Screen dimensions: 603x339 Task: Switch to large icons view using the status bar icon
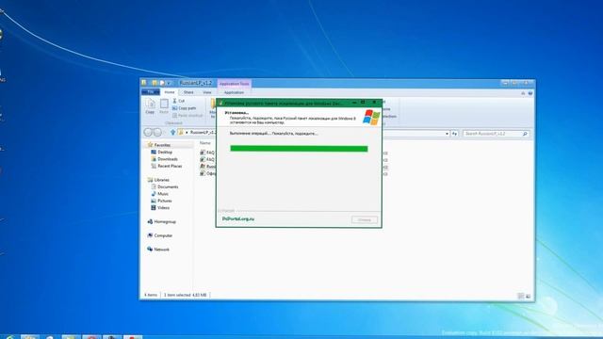(x=528, y=296)
